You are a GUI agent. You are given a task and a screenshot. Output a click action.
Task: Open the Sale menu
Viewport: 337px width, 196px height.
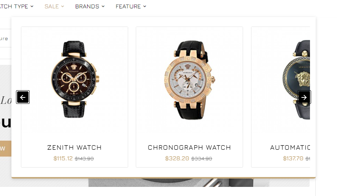pyautogui.click(x=54, y=6)
